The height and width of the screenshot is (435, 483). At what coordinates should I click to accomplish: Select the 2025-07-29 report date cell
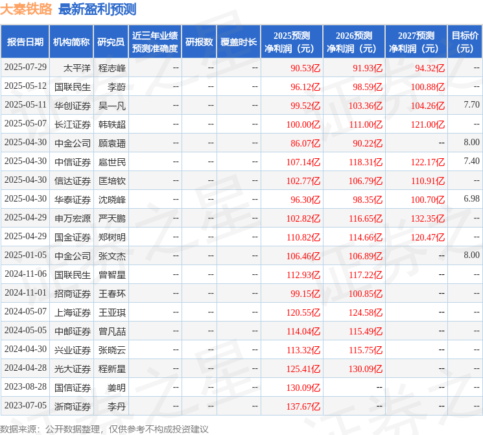(25, 67)
